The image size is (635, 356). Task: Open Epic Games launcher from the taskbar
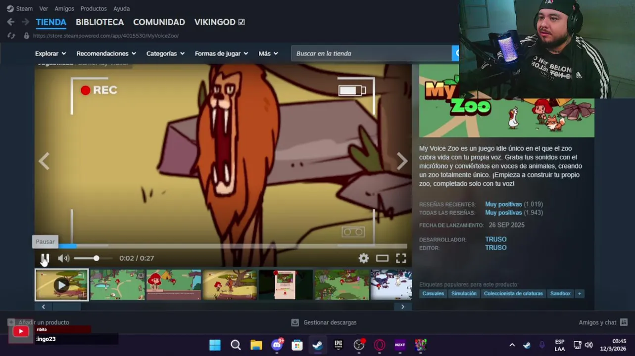[x=339, y=345]
